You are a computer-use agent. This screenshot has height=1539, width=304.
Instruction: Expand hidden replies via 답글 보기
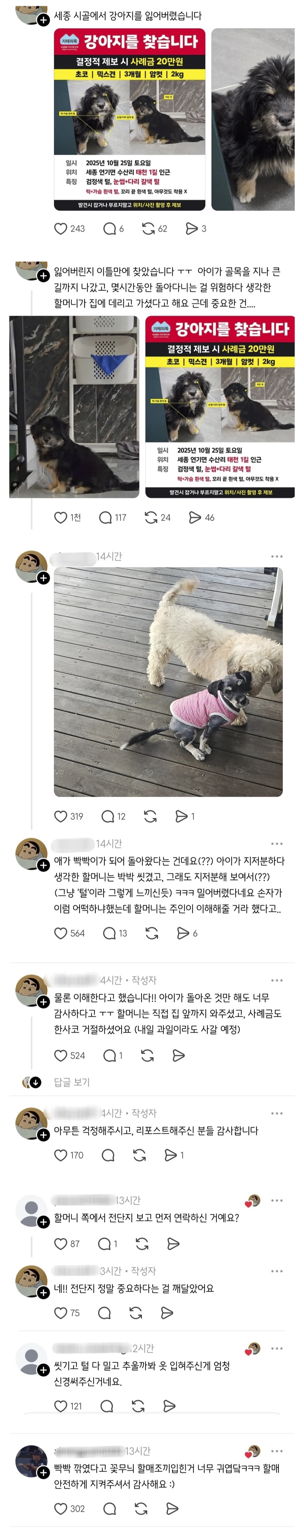coord(72,1082)
